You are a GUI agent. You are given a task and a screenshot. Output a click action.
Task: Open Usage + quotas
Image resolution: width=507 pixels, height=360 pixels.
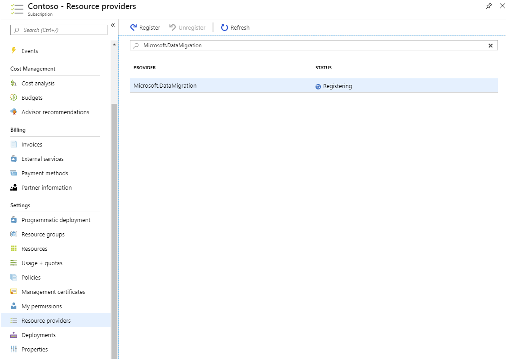click(42, 263)
